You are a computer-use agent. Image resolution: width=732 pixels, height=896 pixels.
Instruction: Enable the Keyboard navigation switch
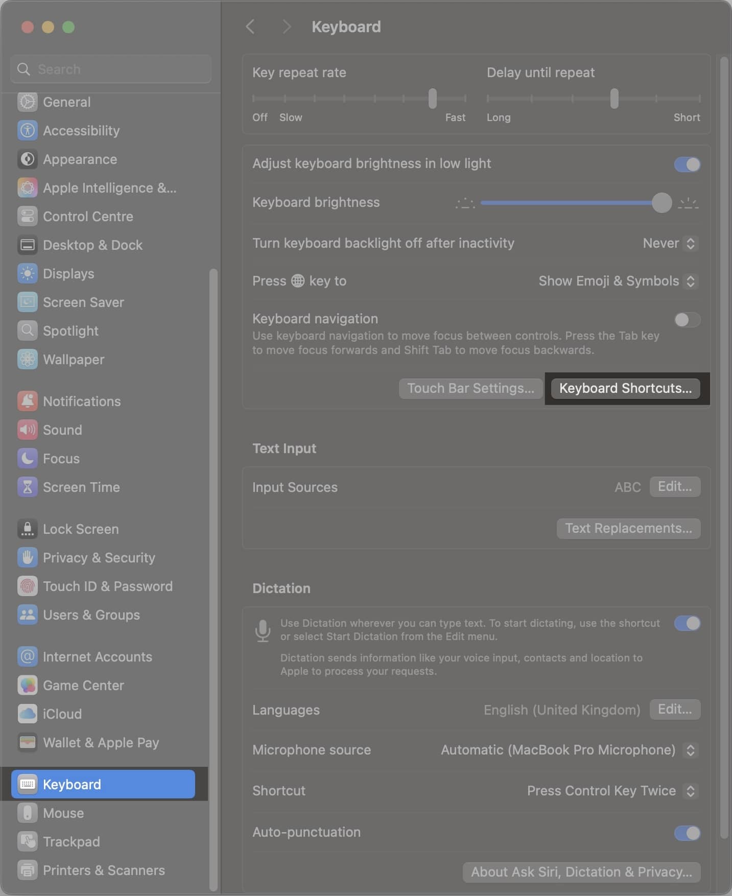(x=687, y=320)
